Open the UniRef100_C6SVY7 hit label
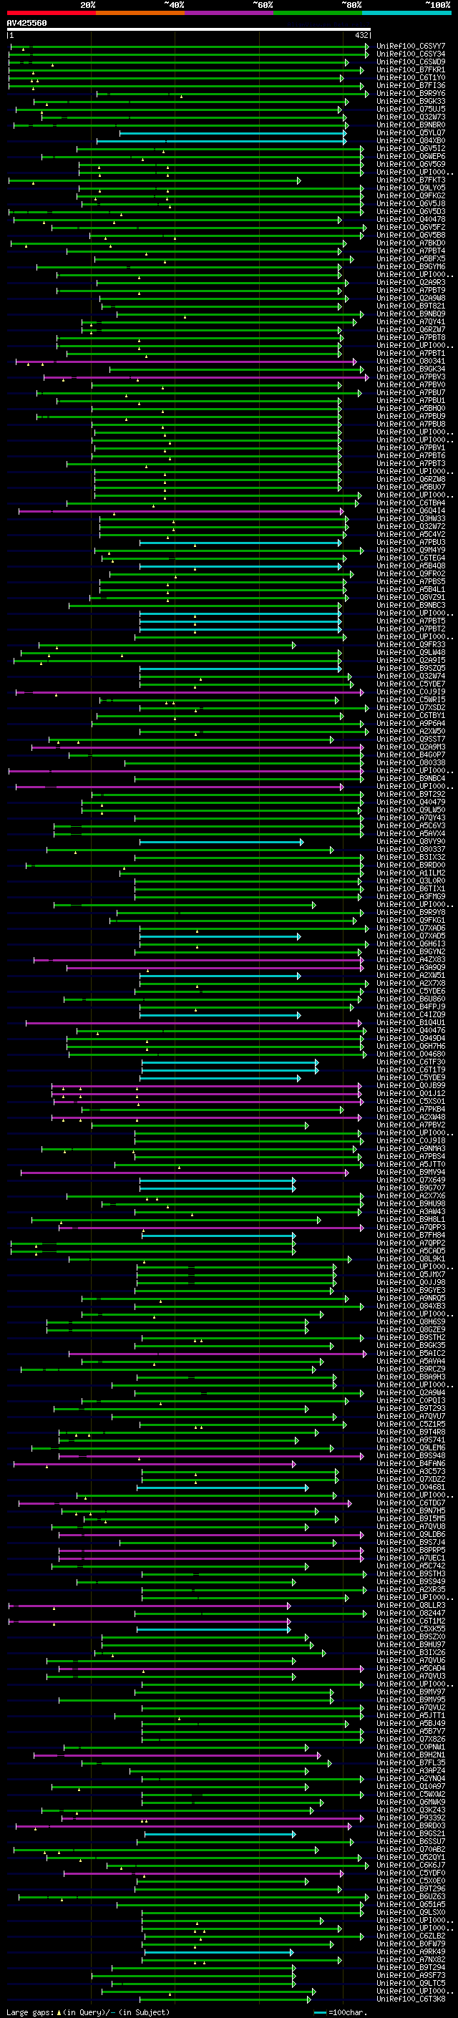Viewport: 458px width, 2018px height. (x=411, y=47)
